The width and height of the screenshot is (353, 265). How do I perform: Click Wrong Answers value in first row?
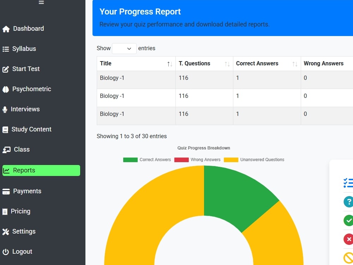(305, 78)
